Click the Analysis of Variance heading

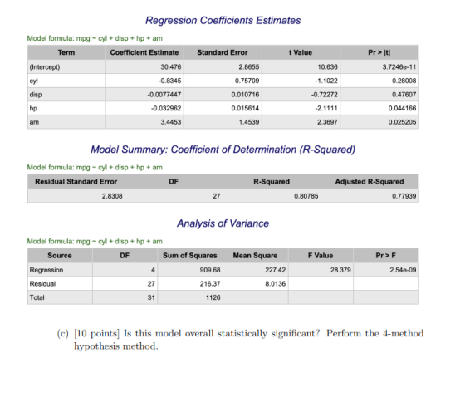223,223
